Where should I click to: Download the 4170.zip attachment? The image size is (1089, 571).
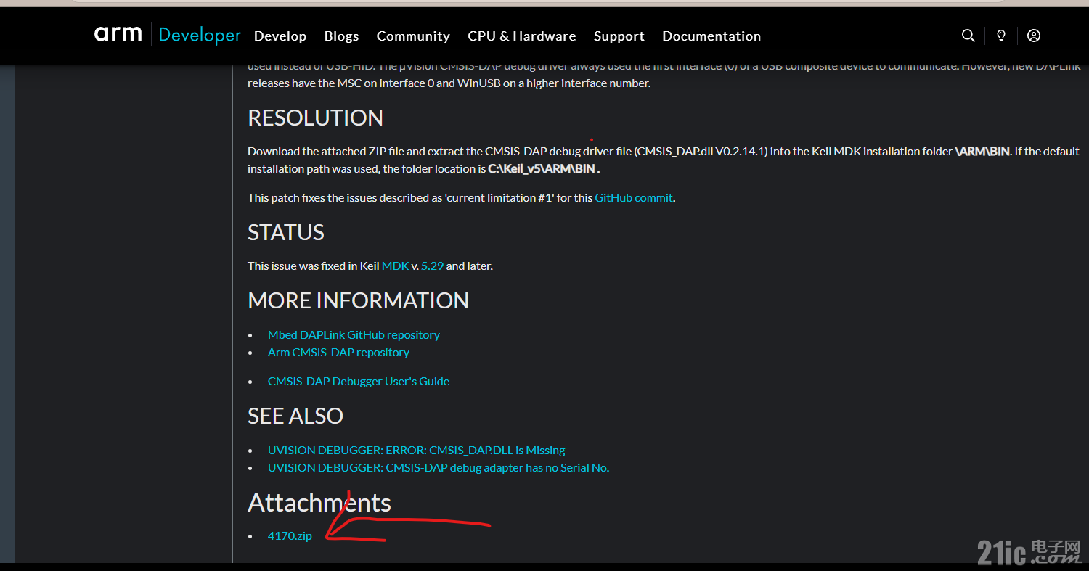pyautogui.click(x=290, y=535)
